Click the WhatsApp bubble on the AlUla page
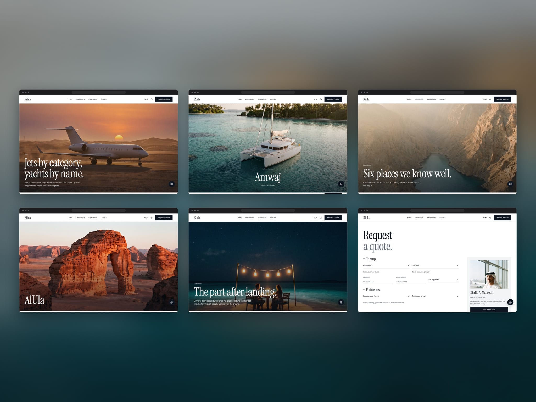The height and width of the screenshot is (402, 536). [x=172, y=302]
